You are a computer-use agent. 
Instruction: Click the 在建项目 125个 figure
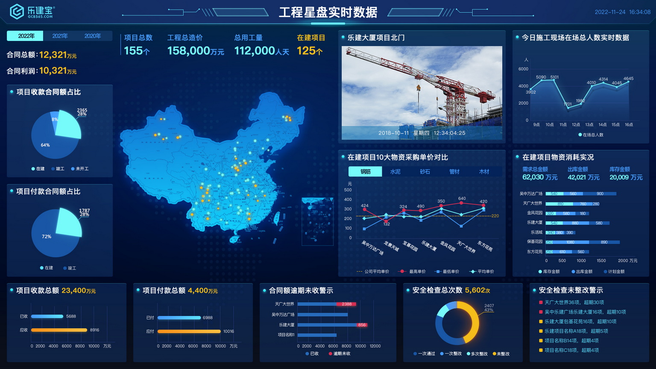310,51
